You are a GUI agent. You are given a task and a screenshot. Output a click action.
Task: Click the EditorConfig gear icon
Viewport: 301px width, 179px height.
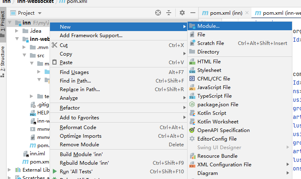pos(192,139)
